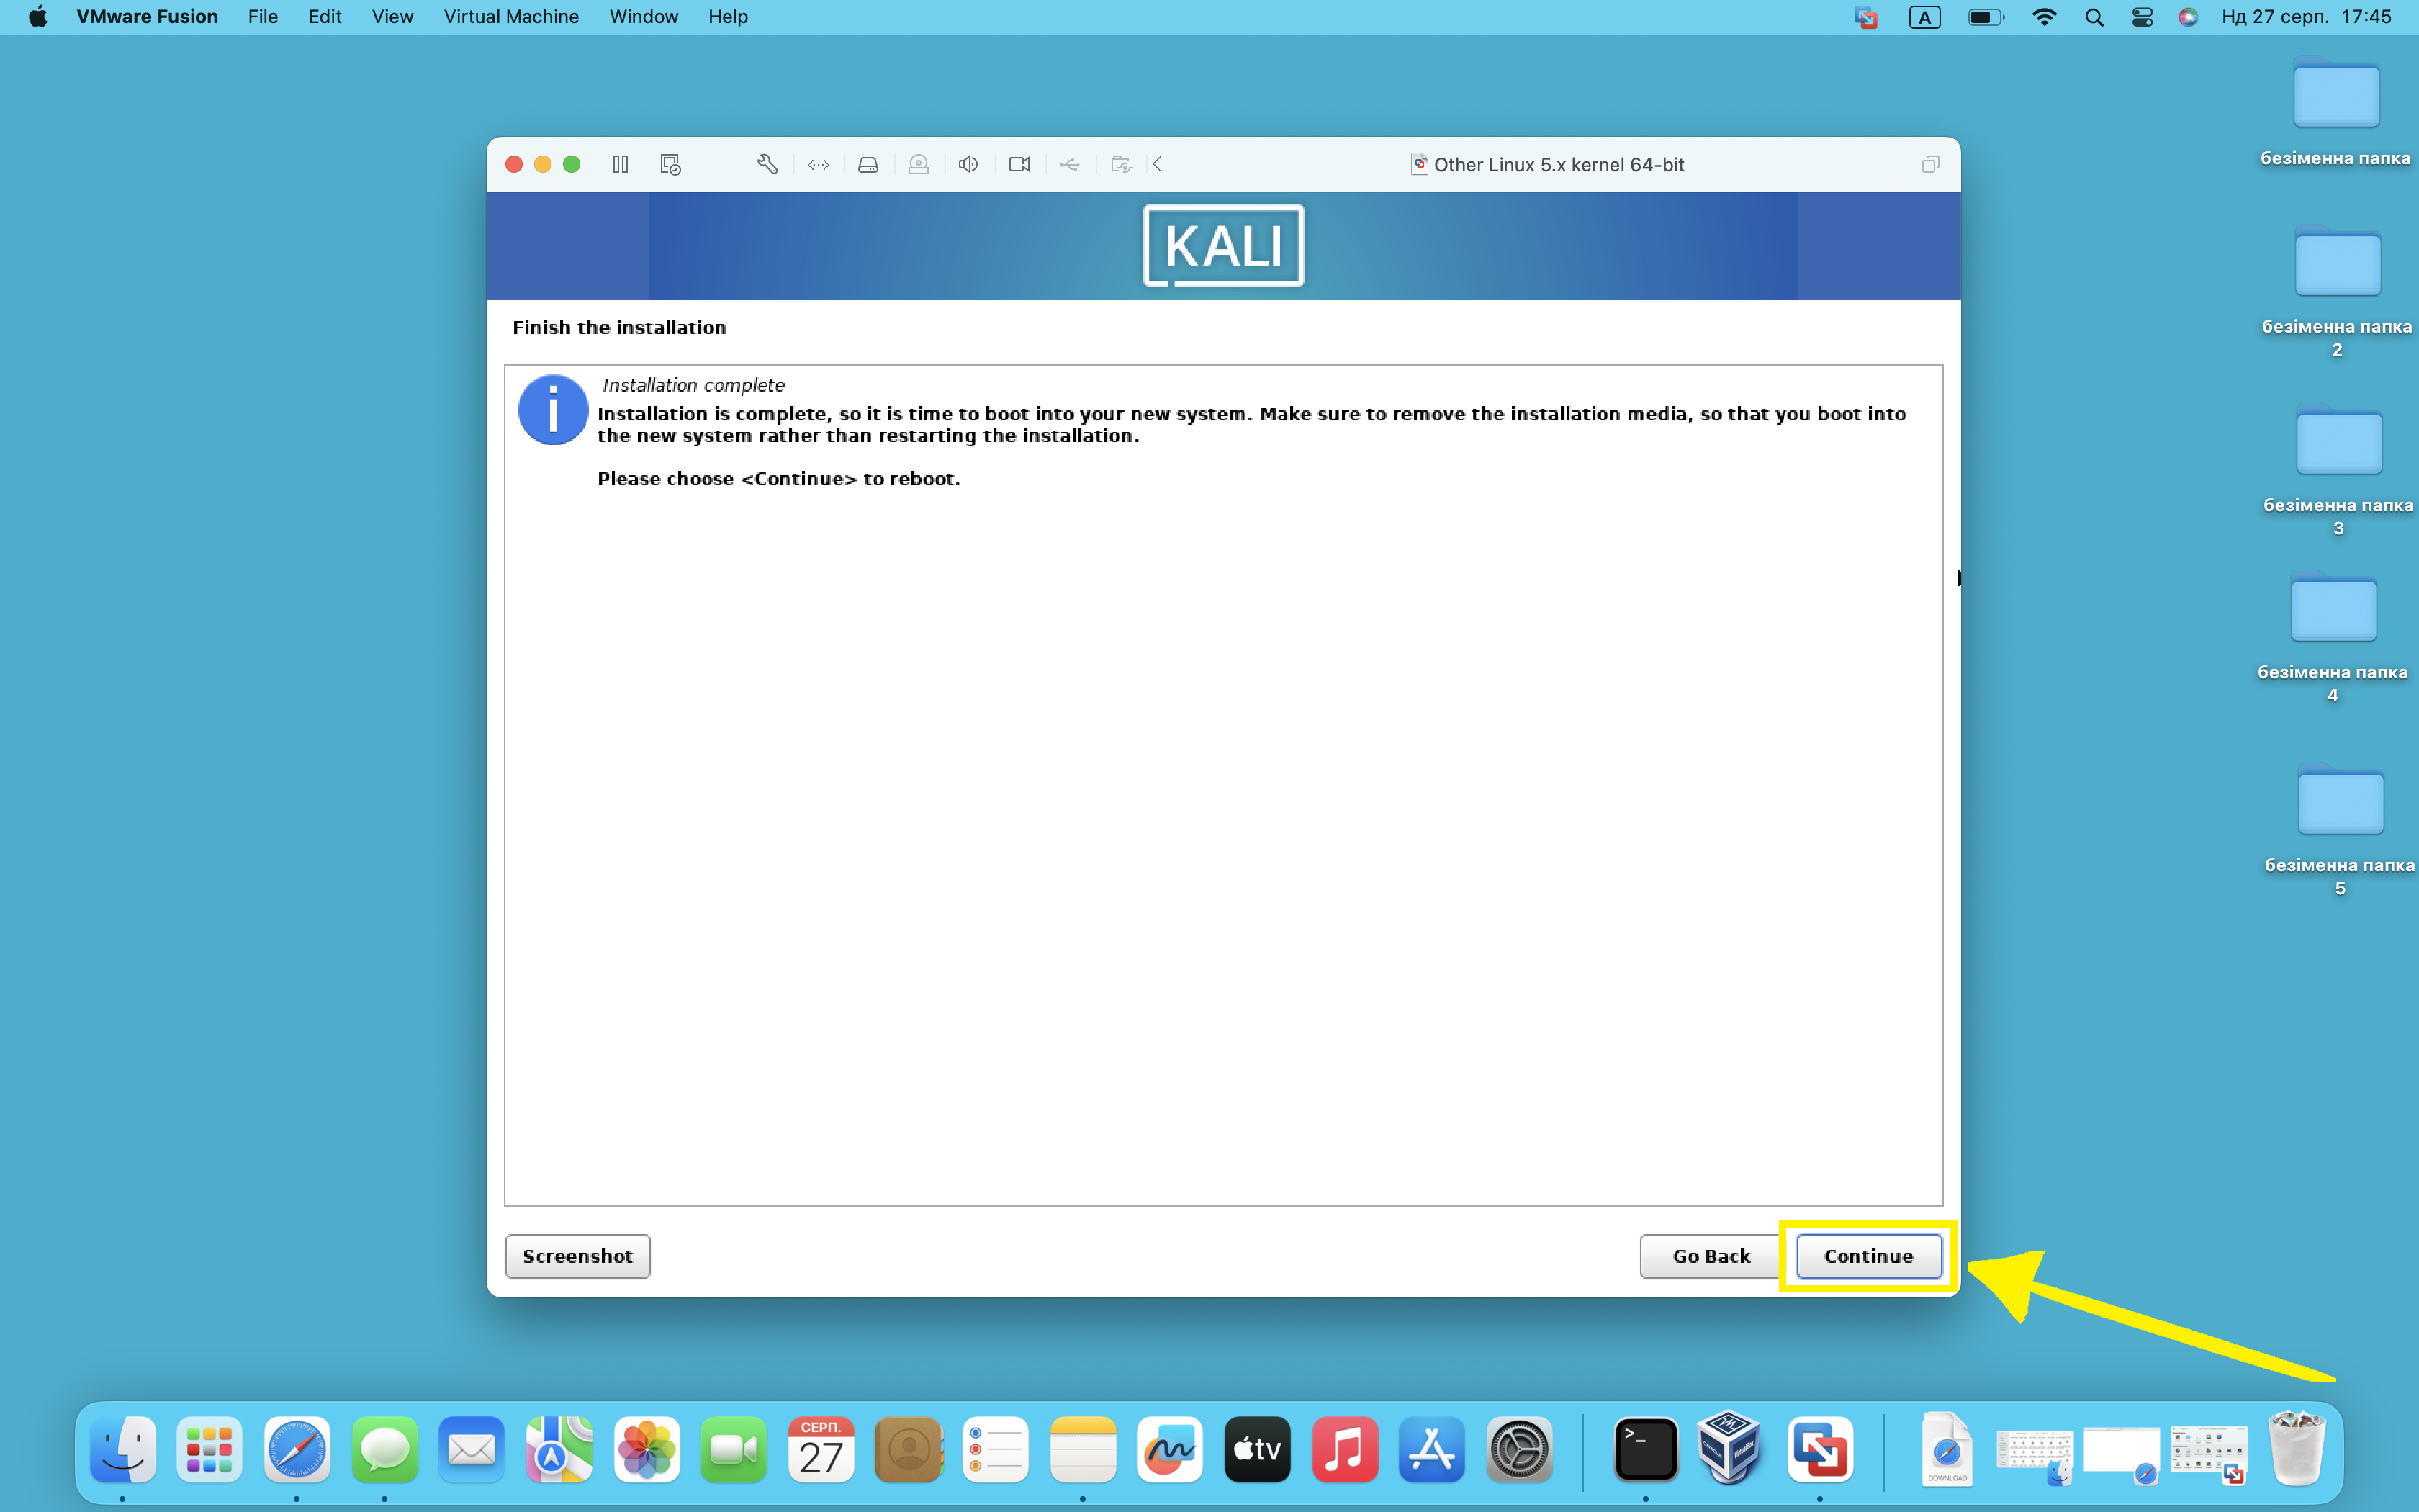Image resolution: width=2419 pixels, height=1512 pixels.
Task: Select desktop folder безіменна папка 2
Action: coord(2337,292)
